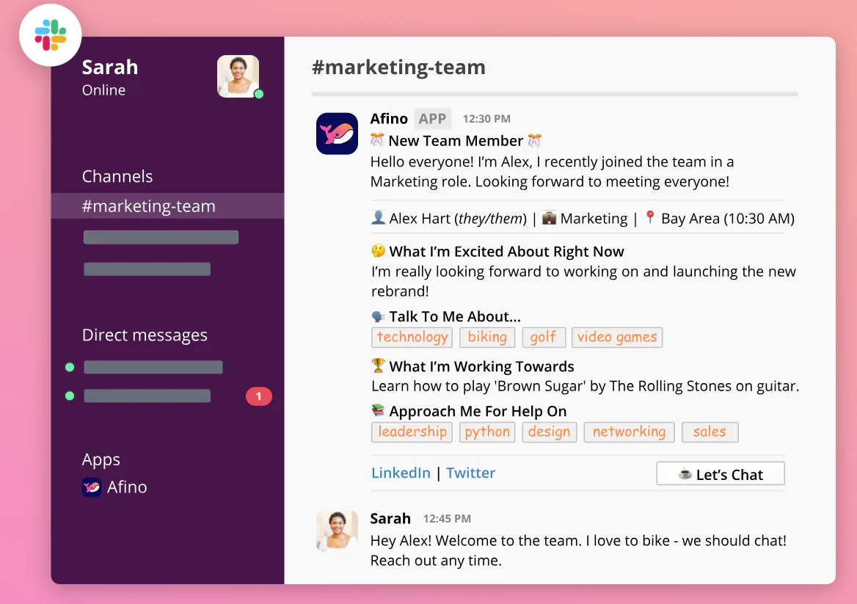The image size is (857, 604).
Task: Open the Afino app icon under Apps
Action: click(x=91, y=487)
